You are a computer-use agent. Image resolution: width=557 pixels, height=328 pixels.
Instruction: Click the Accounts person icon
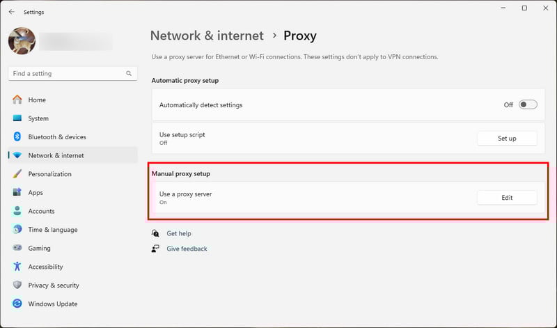pyautogui.click(x=17, y=211)
